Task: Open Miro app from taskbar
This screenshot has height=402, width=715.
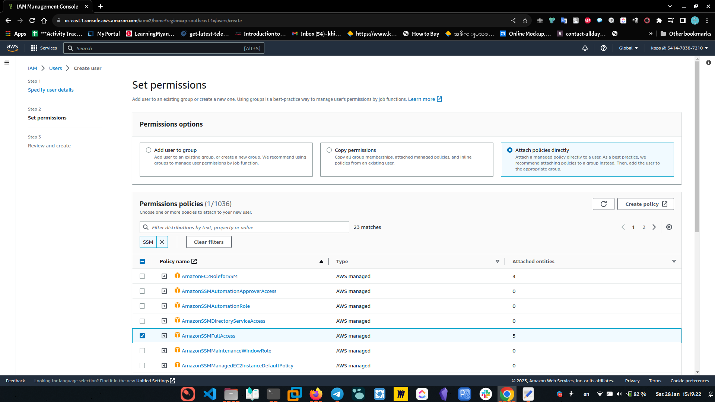Action: point(401,394)
